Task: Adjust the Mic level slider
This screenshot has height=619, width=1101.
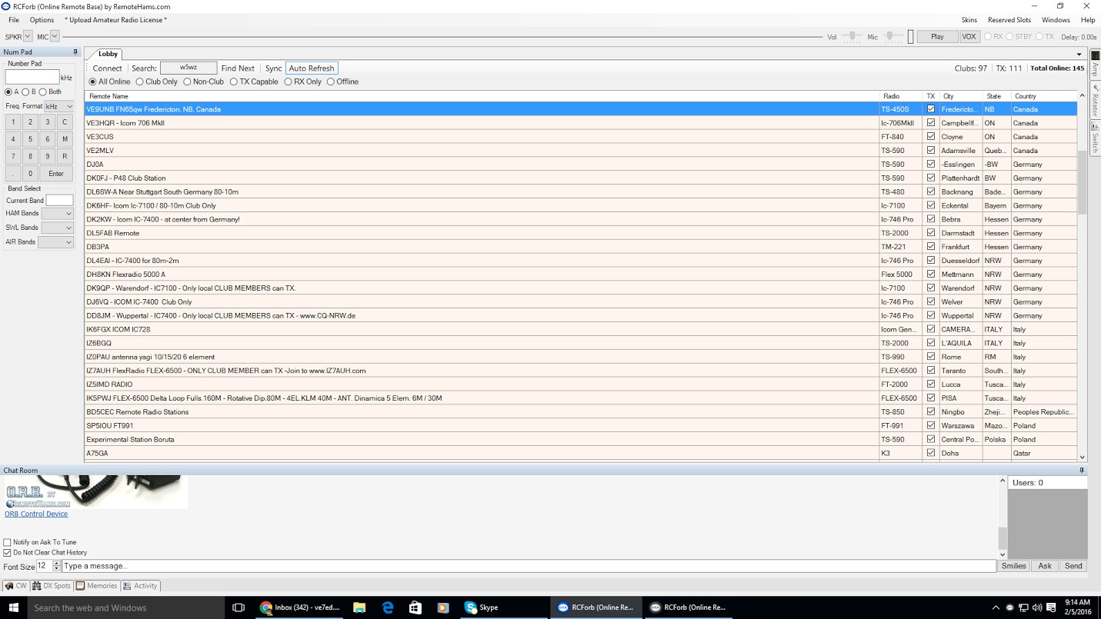Action: [x=892, y=36]
